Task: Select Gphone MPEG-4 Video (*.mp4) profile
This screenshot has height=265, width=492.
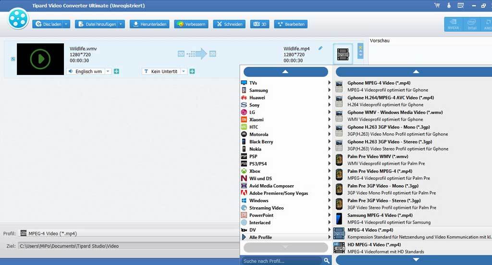Action: point(412,87)
